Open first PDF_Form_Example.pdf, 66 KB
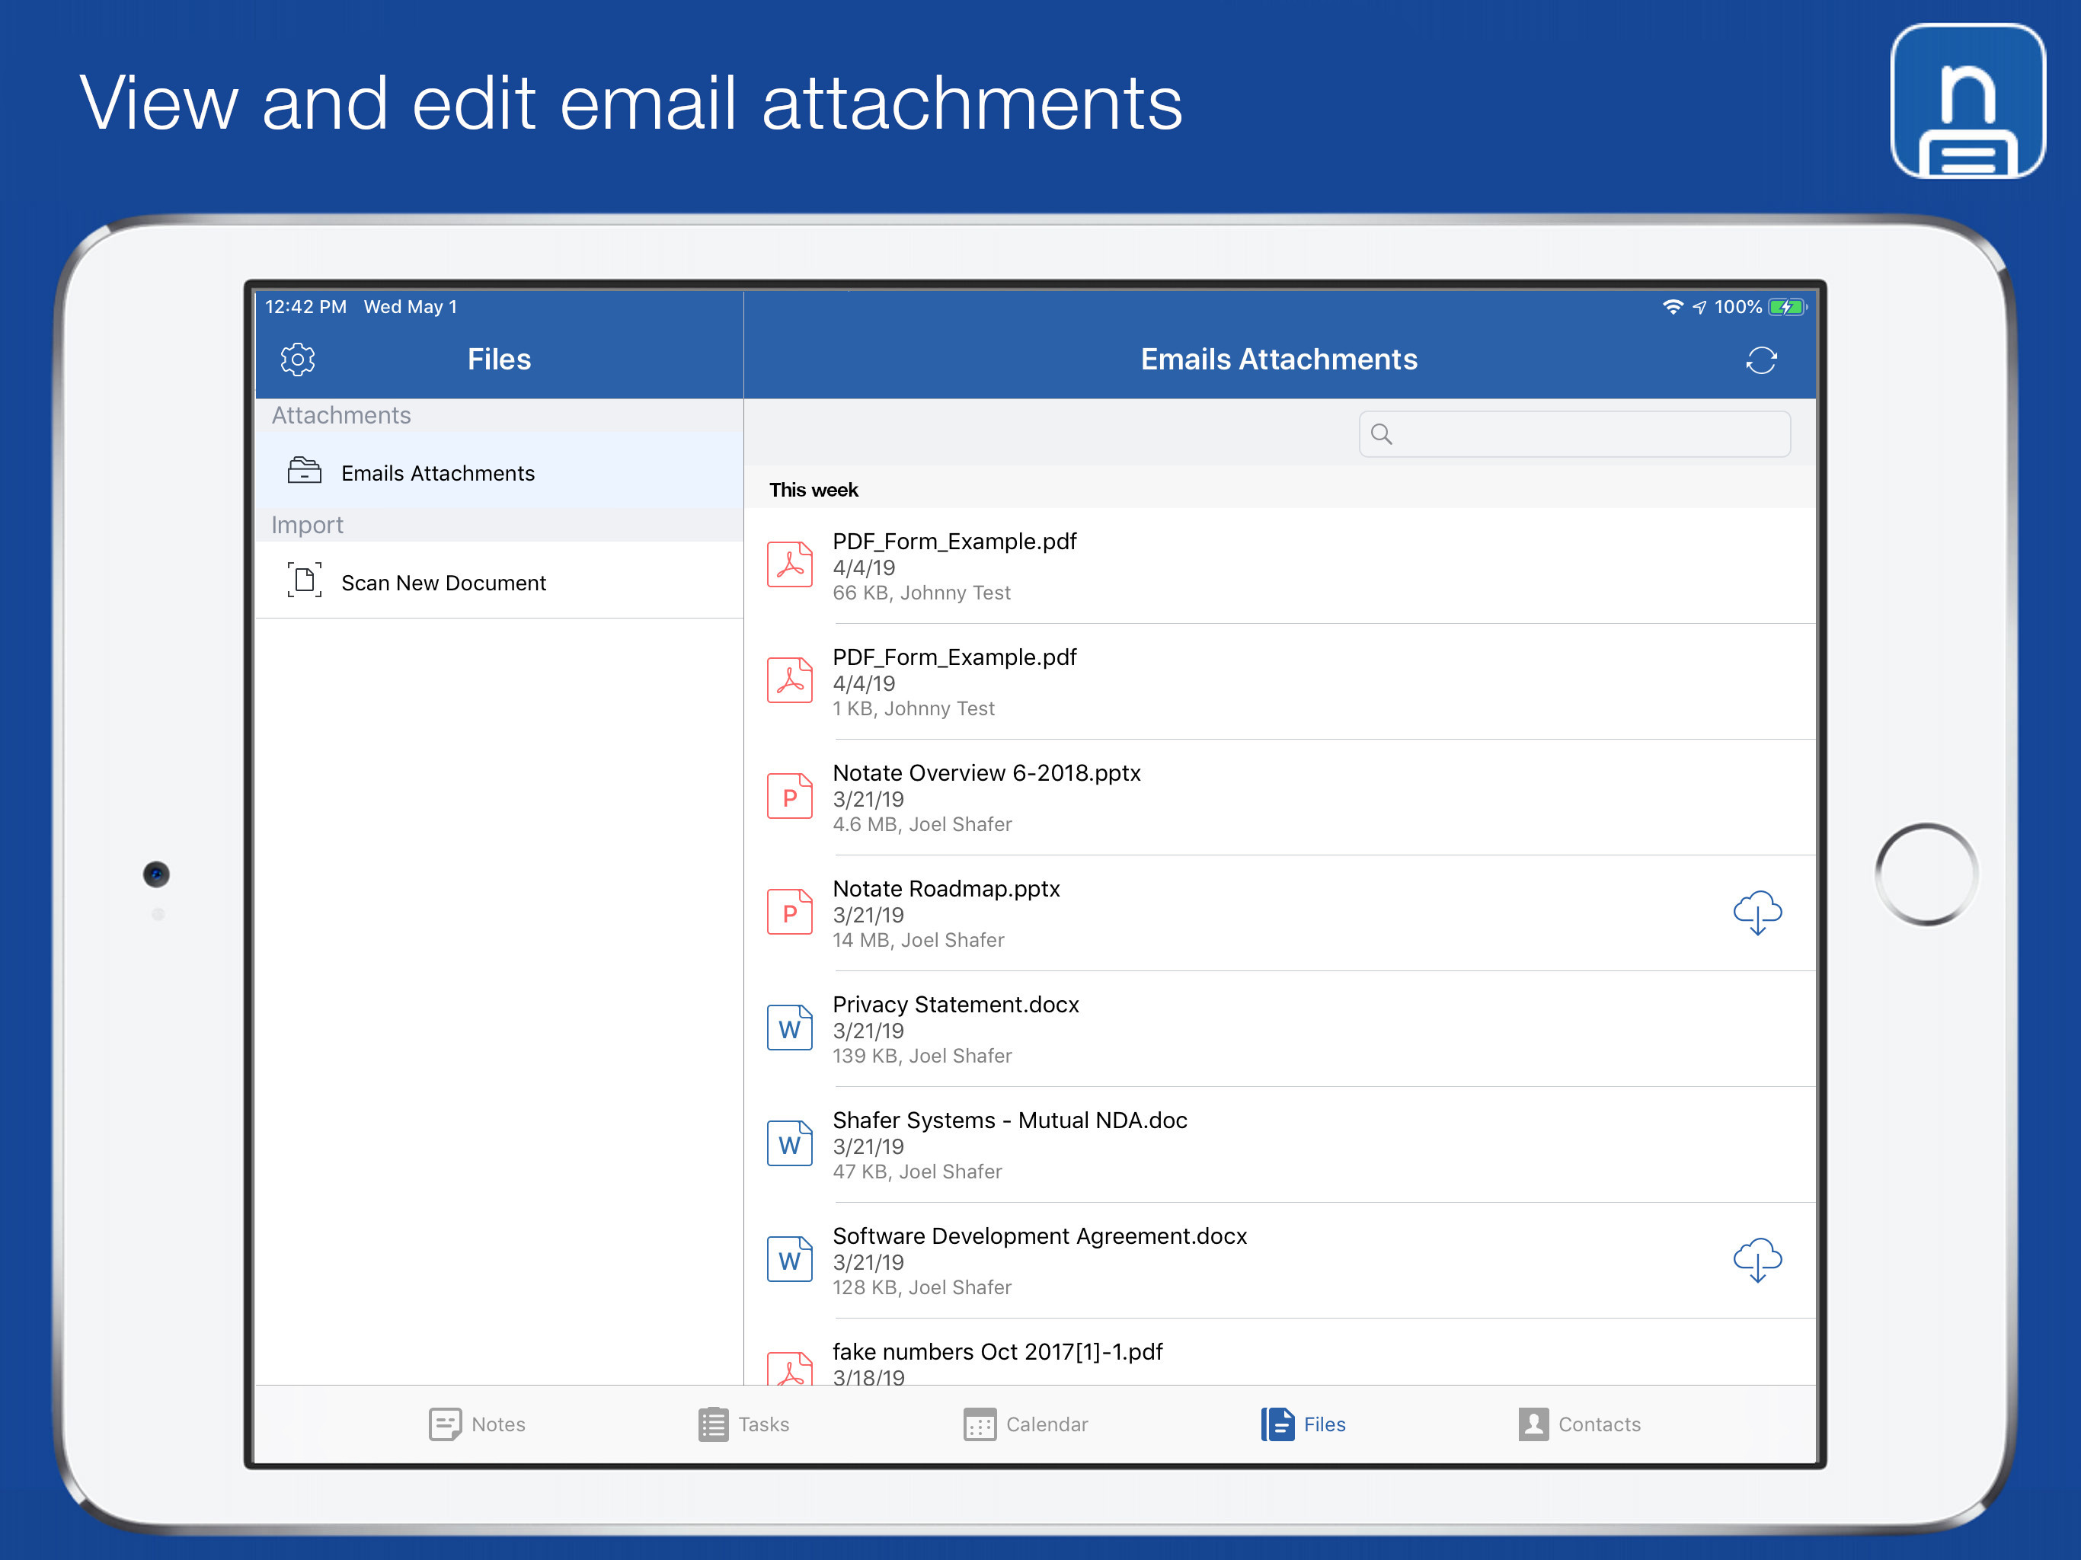This screenshot has height=1560, width=2081. [x=954, y=565]
